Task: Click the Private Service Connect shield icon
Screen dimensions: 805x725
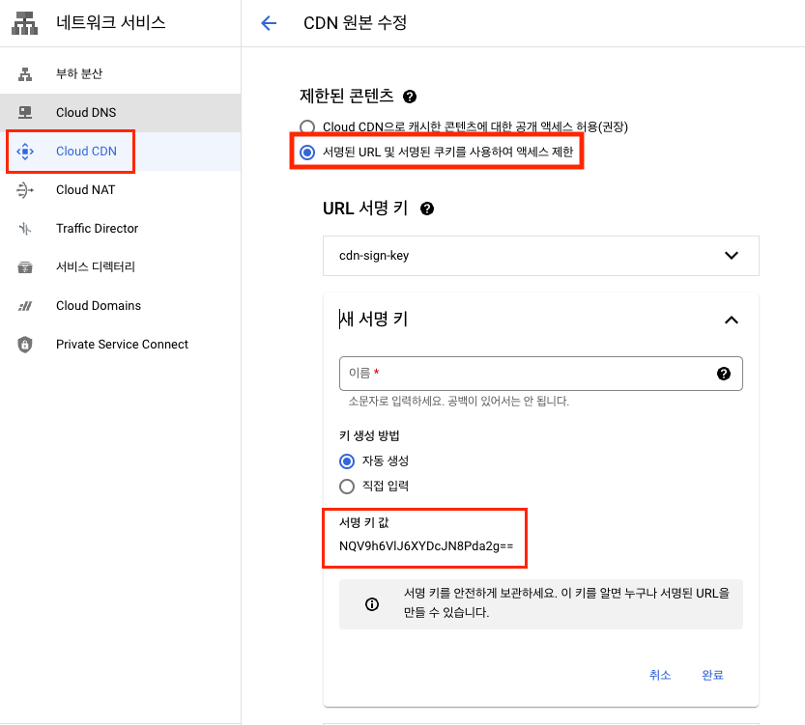Action: coord(25,345)
